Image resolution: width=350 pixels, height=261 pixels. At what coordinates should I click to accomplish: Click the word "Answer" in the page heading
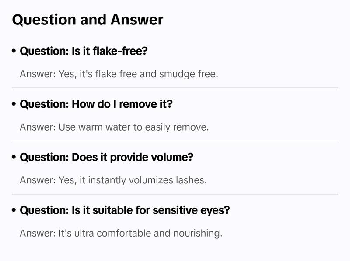tap(136, 20)
